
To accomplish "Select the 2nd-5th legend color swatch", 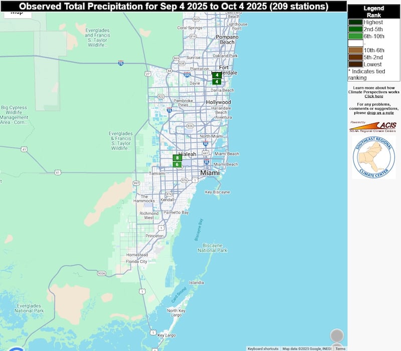I will click(356, 29).
